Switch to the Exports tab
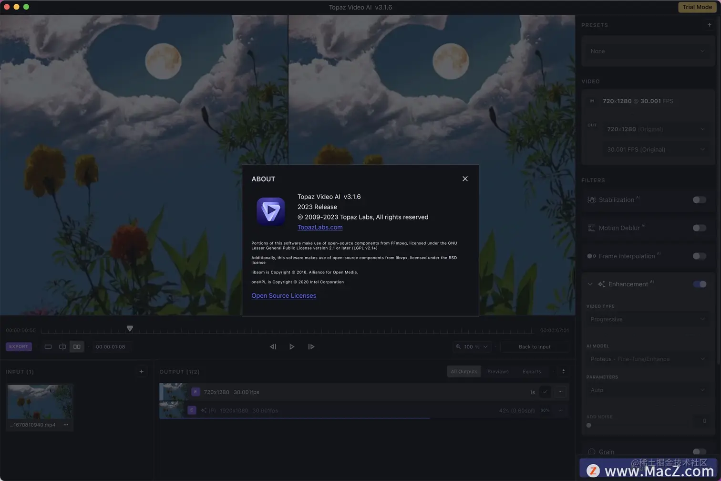 [532, 371]
